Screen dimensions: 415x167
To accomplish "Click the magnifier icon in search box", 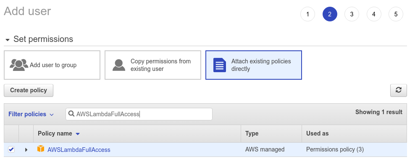I will pyautogui.click(x=71, y=114).
